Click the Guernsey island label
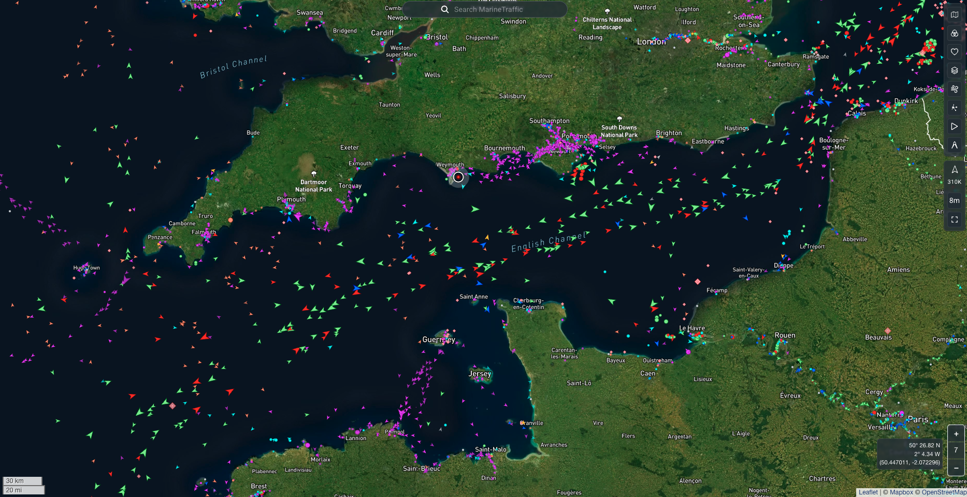 click(x=439, y=340)
